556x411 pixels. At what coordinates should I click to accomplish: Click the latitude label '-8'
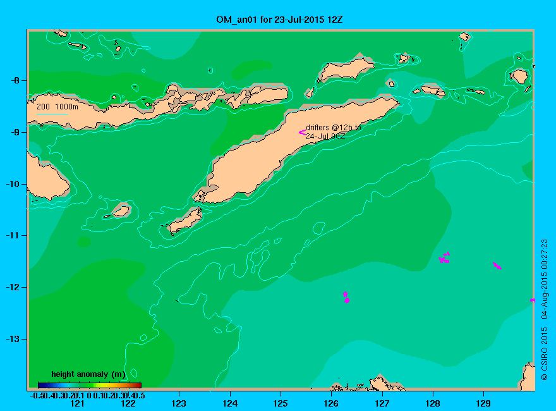click(15, 80)
